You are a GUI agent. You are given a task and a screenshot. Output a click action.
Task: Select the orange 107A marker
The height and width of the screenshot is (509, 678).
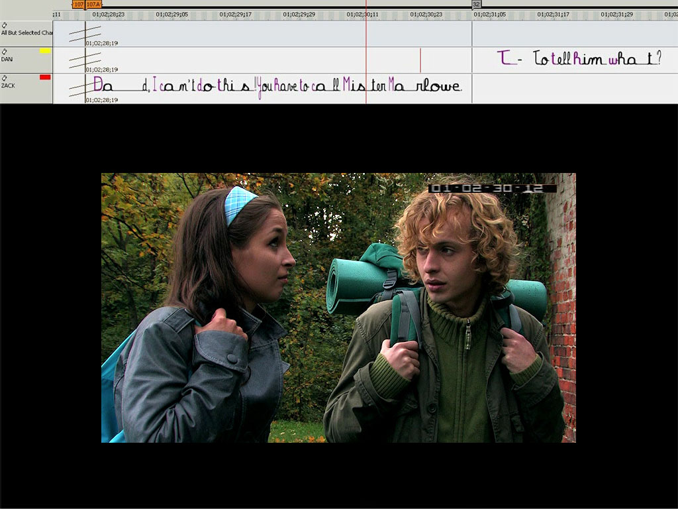pos(93,5)
